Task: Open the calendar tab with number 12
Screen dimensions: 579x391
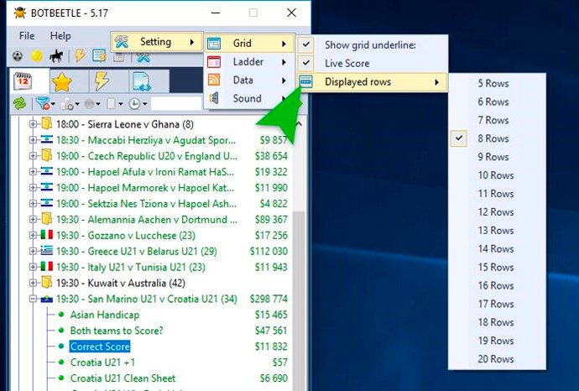Action: pyautogui.click(x=23, y=81)
